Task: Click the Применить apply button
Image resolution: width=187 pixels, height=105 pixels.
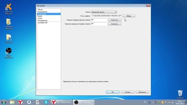Action: (x=142, y=92)
